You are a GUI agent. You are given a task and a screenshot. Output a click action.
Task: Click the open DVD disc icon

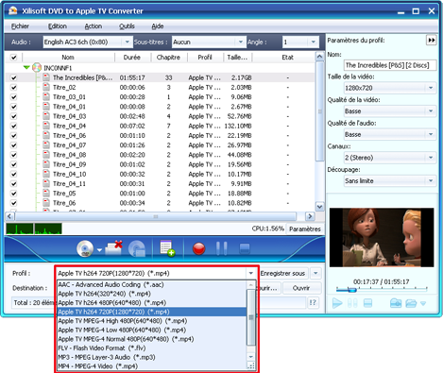pos(85,248)
